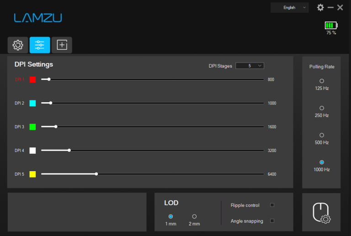Select the DPI 3 stage label
351x236 pixels.
[x=19, y=127]
